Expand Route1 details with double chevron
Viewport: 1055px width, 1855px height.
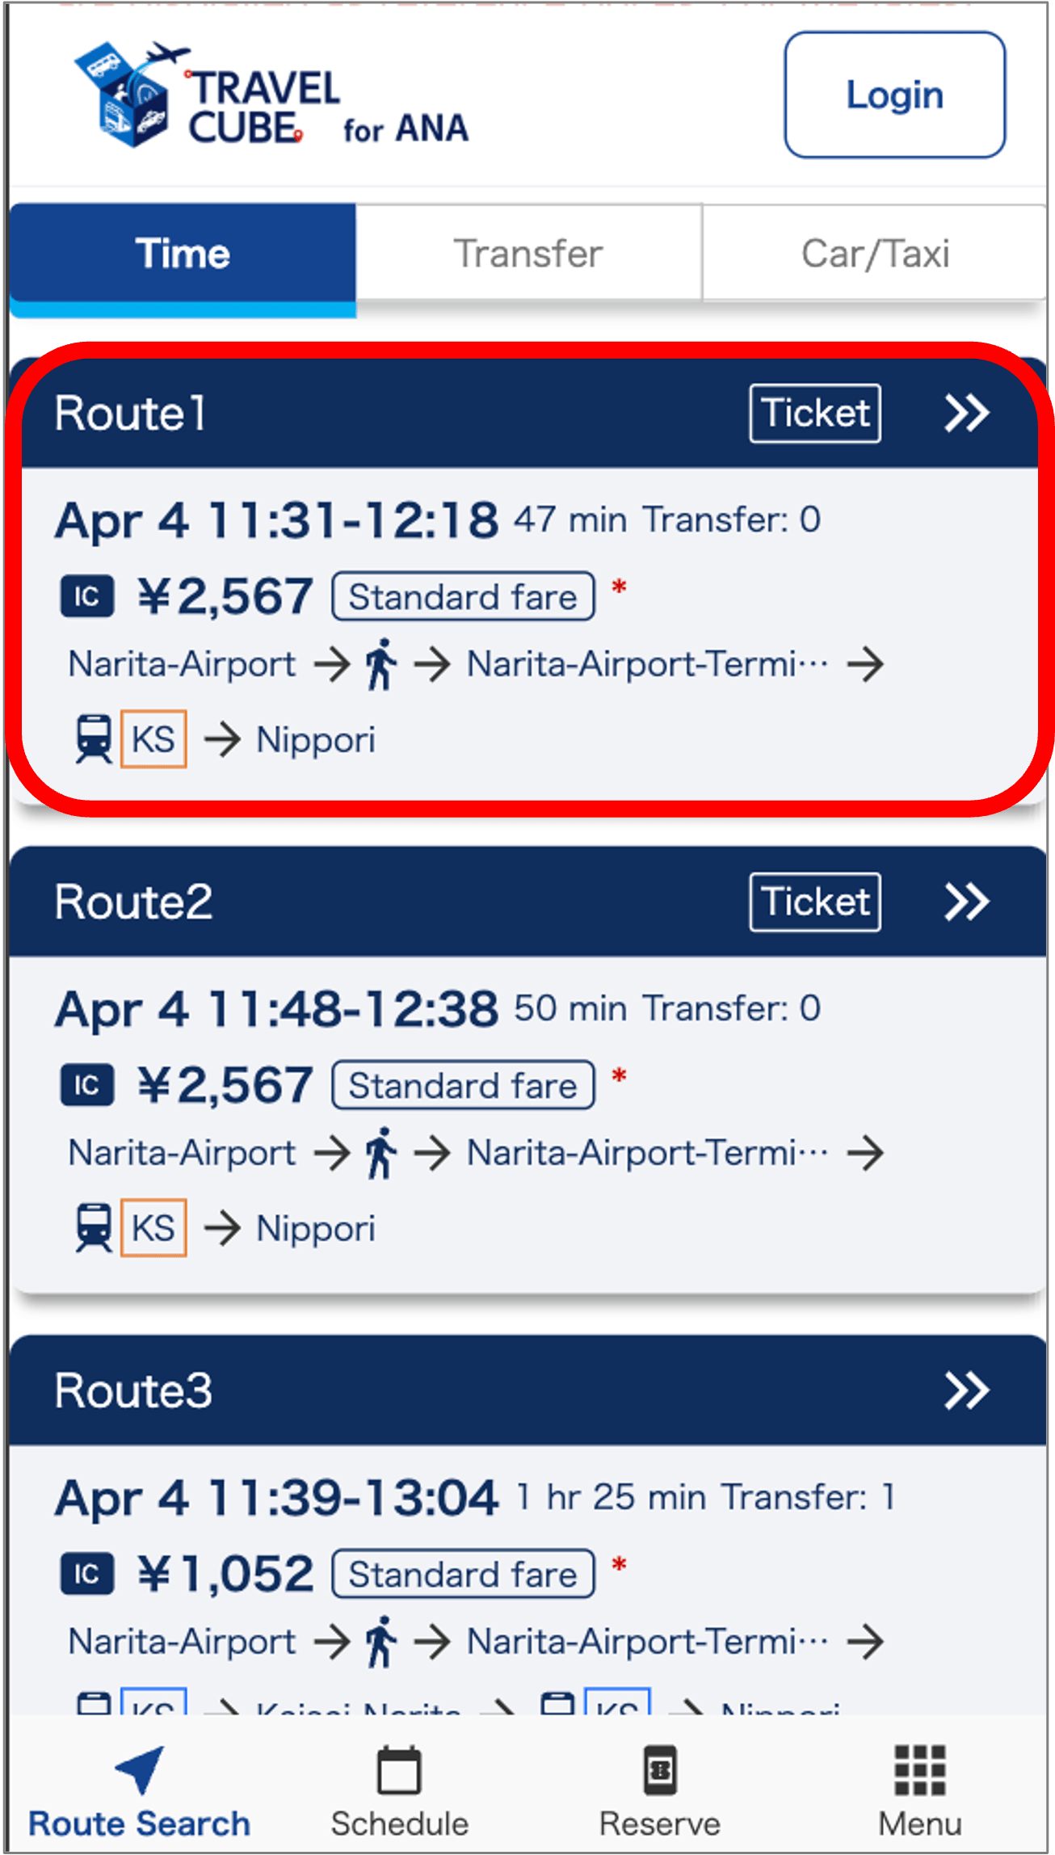tap(966, 414)
